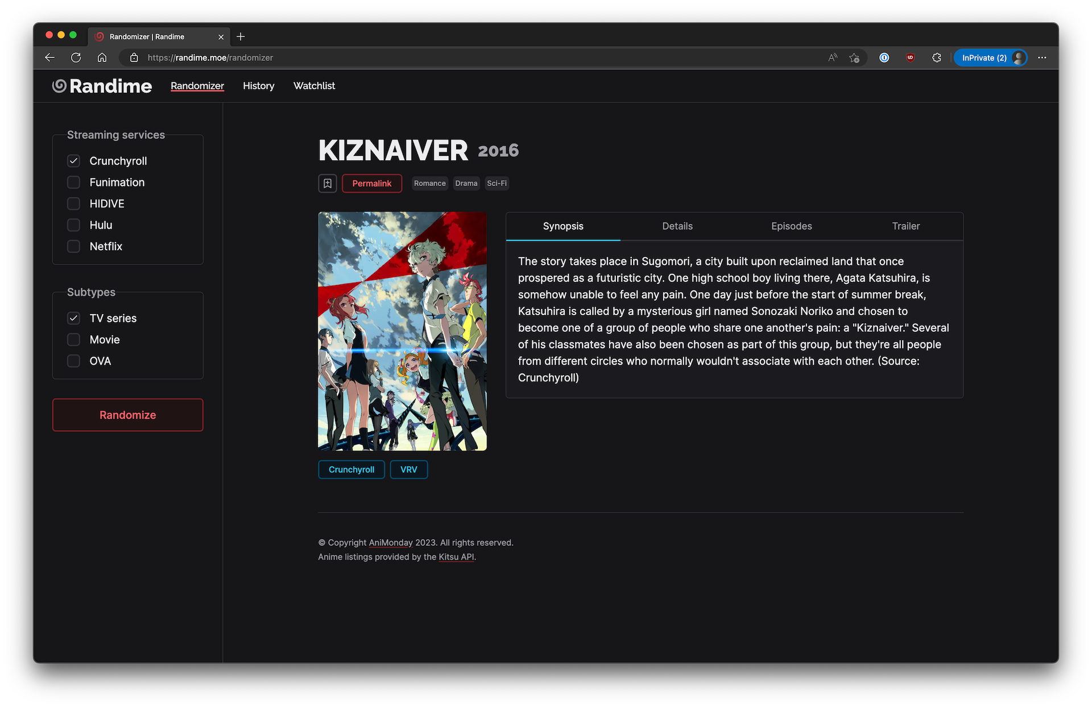Click the Kiznaiver poster image
1092x707 pixels.
tap(402, 331)
